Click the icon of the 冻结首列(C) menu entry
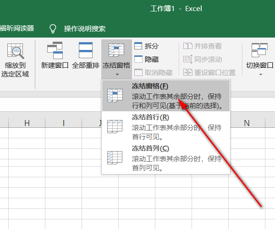This screenshot has height=229, width=275. [115, 158]
